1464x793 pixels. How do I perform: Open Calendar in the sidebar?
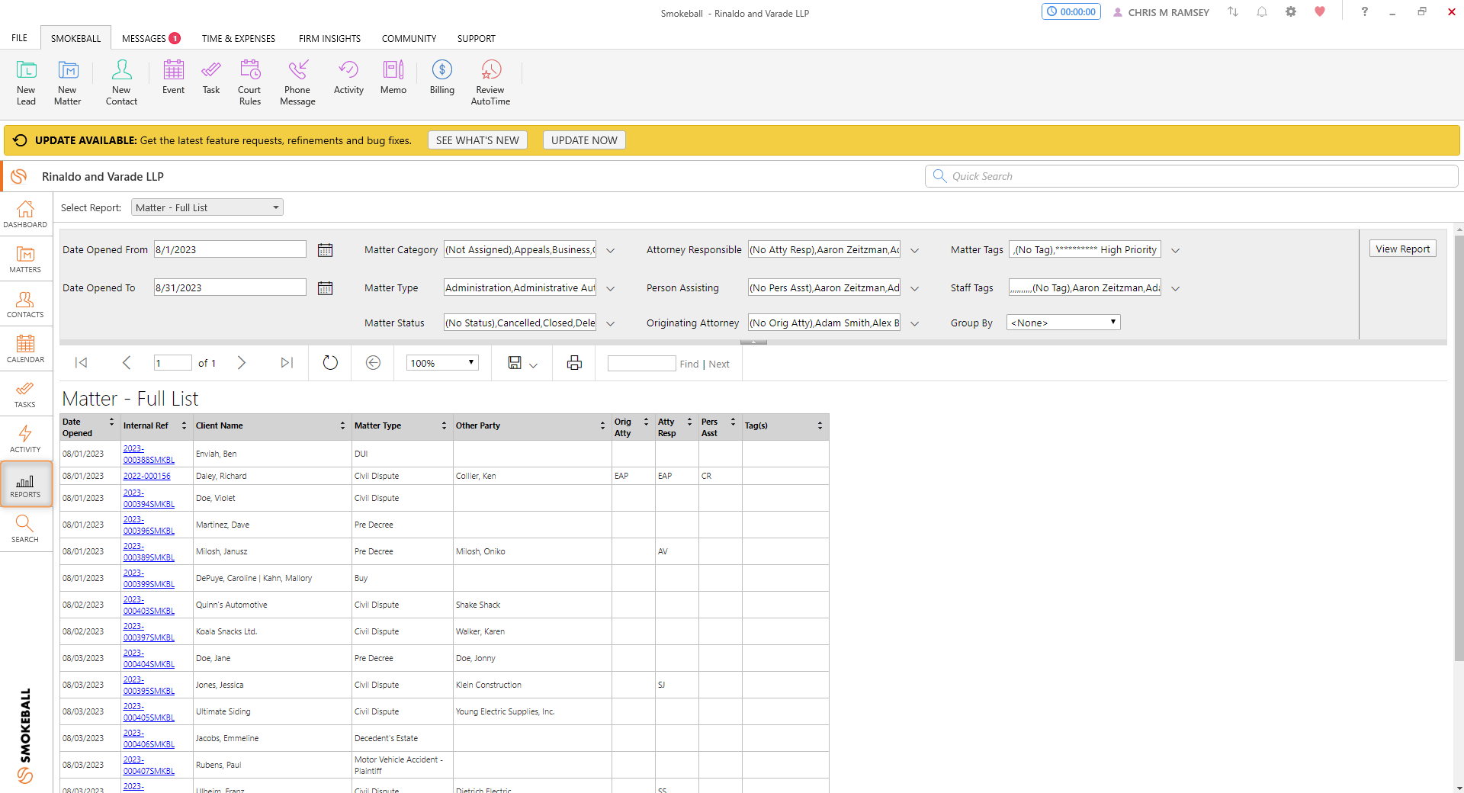[x=25, y=349]
